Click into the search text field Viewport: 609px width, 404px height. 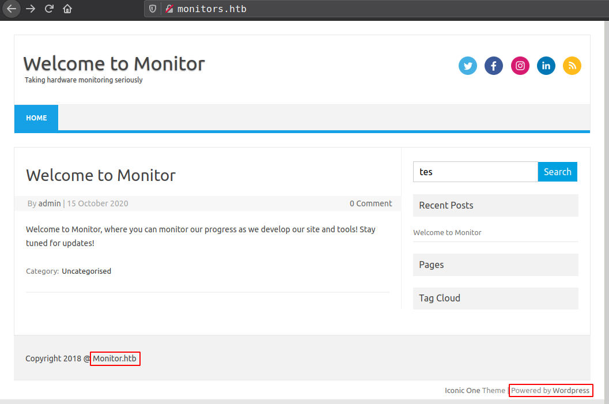(475, 172)
